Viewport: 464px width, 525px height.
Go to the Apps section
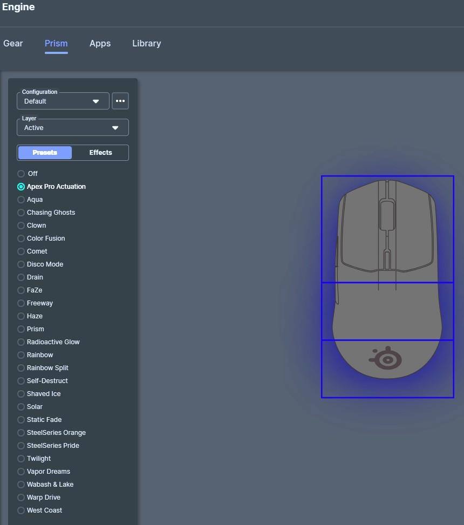[100, 44]
